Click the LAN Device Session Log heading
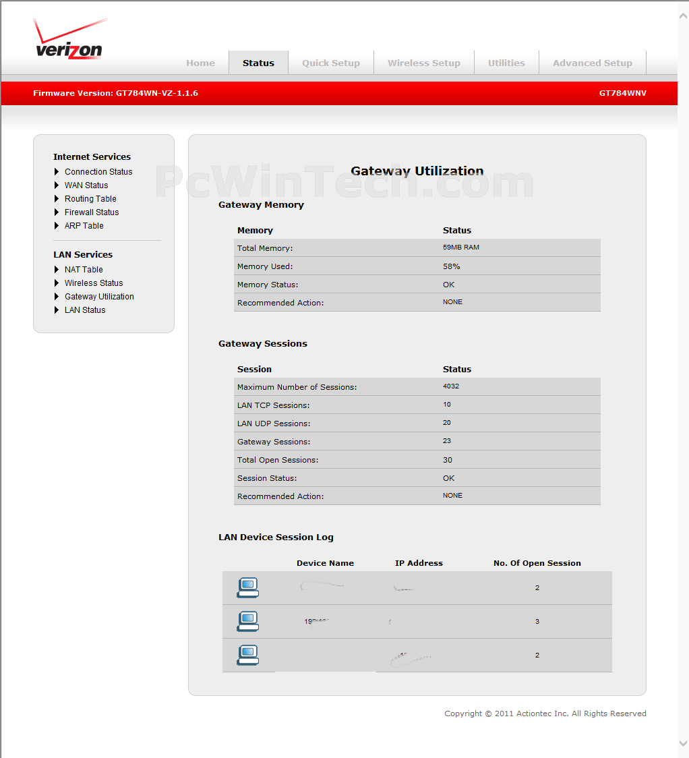Viewport: 689px width, 758px height. [x=276, y=537]
